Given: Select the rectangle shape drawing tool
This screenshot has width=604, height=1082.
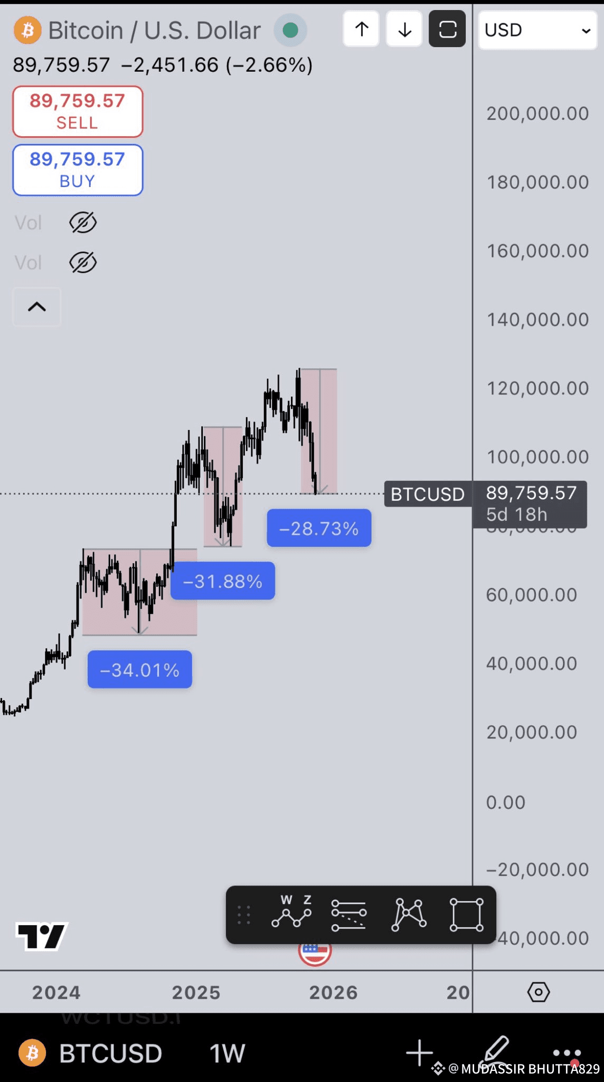Looking at the screenshot, I should point(466,915).
